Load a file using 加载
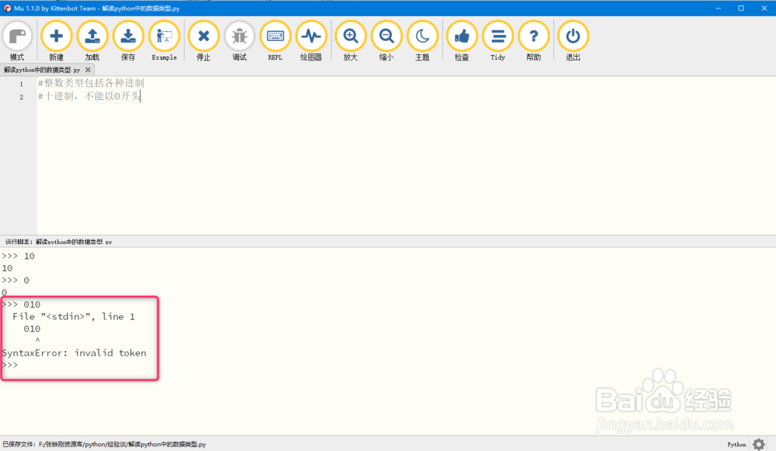 92,41
